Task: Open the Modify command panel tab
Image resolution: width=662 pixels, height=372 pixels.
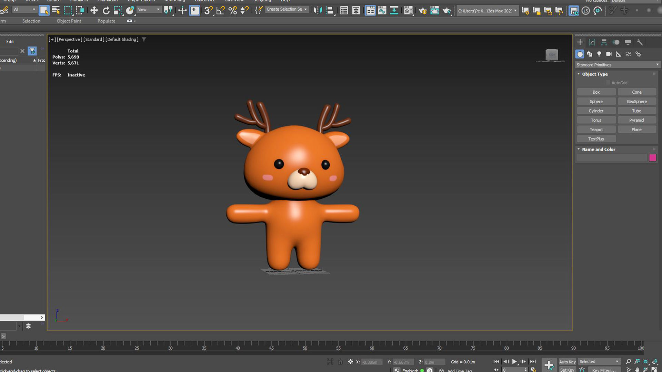Action: click(592, 42)
